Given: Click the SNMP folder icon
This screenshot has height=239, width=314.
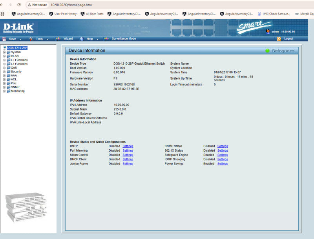Looking at the screenshot, I should [x=9, y=87].
